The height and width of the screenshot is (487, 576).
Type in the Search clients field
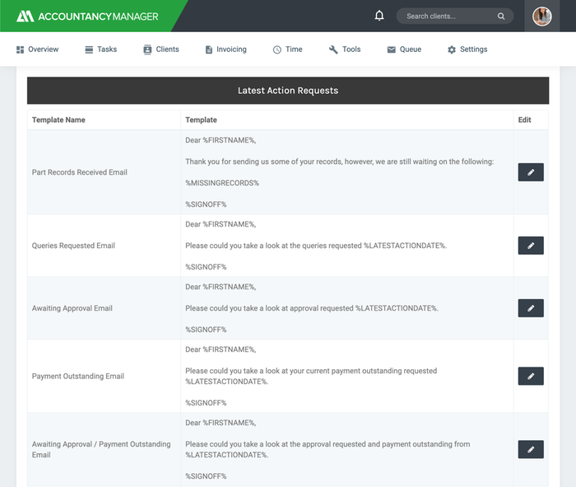(x=448, y=16)
